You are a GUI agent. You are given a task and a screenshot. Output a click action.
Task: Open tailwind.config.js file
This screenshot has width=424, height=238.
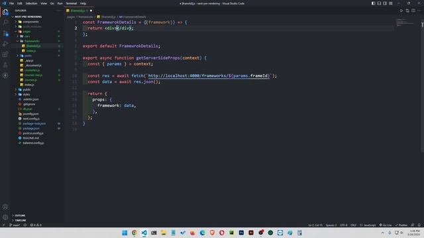(x=33, y=143)
